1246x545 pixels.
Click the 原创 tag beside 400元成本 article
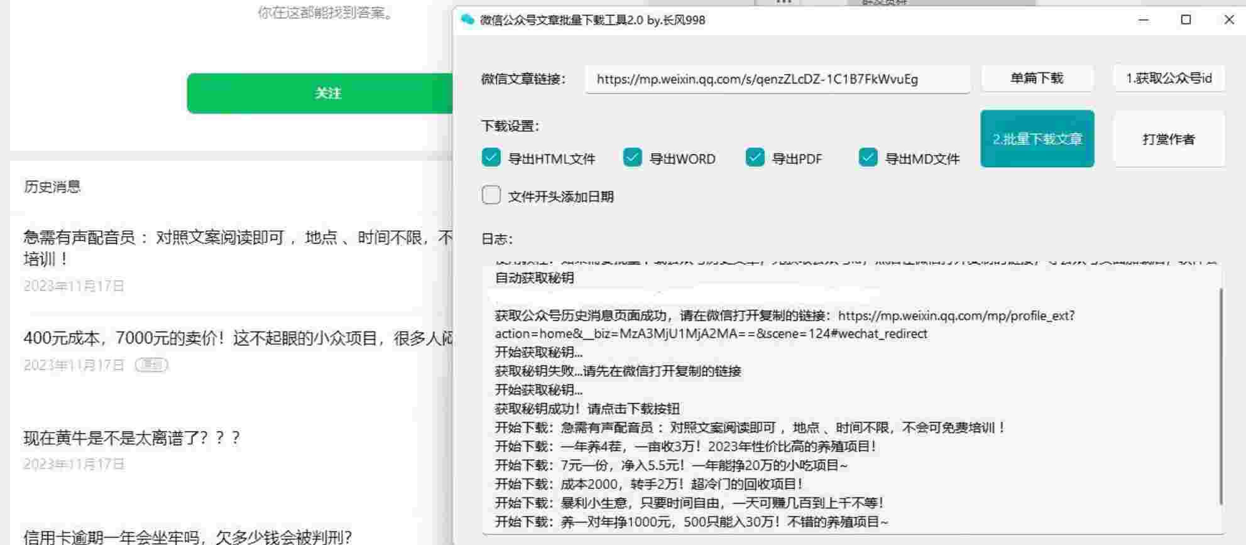151,365
